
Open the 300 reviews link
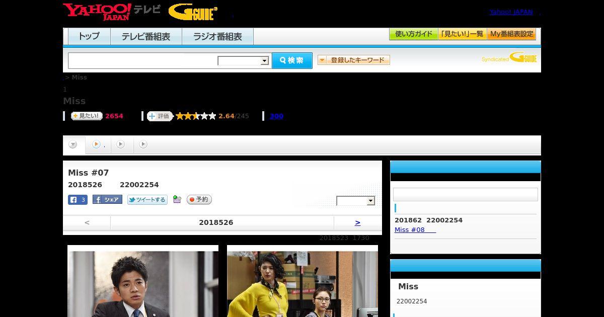click(x=276, y=116)
